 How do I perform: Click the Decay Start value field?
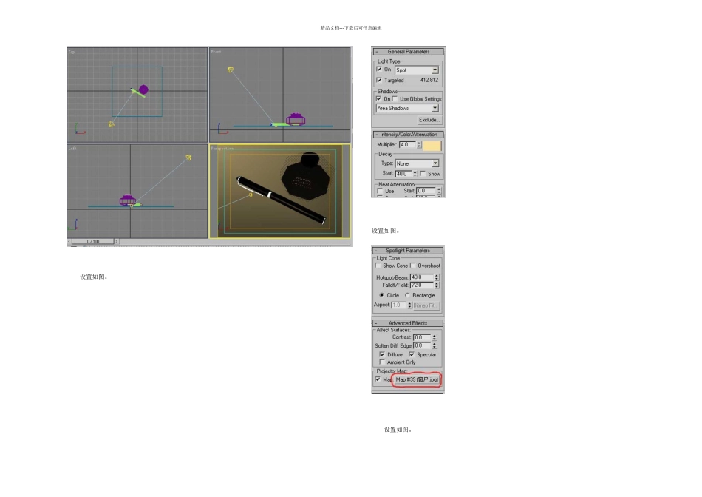point(403,174)
